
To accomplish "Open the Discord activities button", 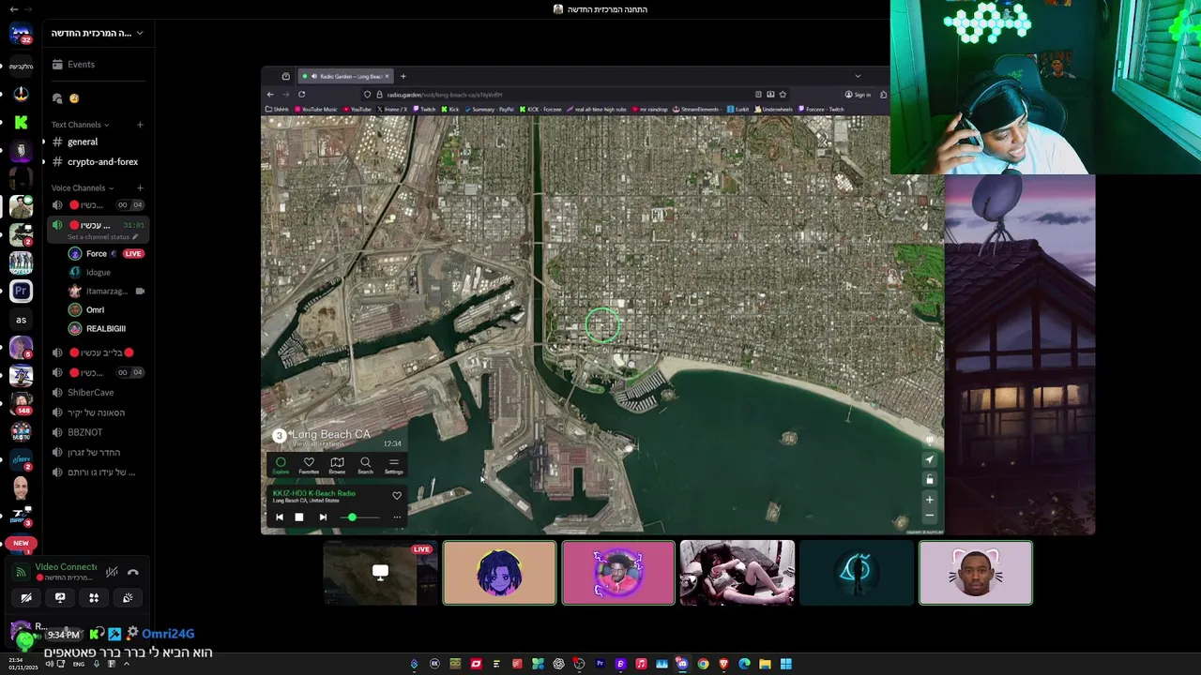I will 94,598.
